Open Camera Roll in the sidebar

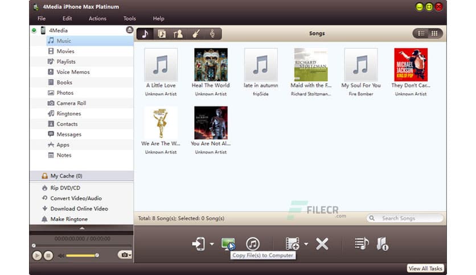click(x=90, y=103)
